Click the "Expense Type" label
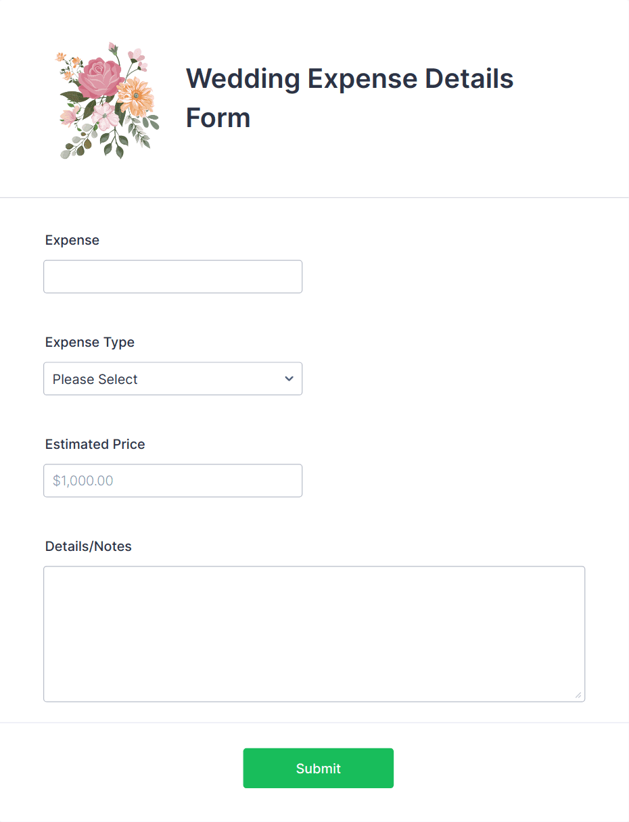This screenshot has height=822, width=629. coord(90,342)
